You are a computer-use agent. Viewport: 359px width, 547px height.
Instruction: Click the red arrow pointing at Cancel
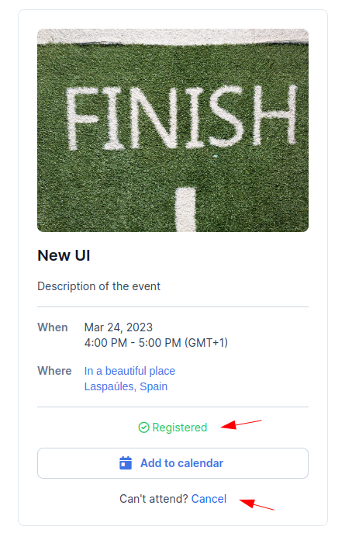(x=257, y=504)
